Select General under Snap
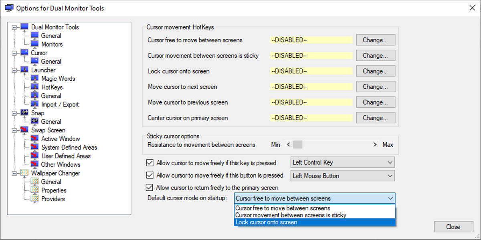 51,122
